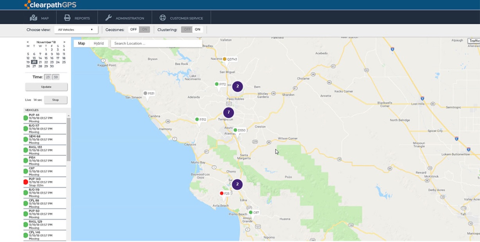480x242 pixels.
Task: Select the green D550 vehicle marker
Action: click(x=235, y=130)
